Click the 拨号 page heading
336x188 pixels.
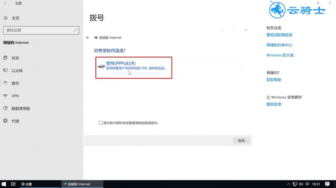97,18
